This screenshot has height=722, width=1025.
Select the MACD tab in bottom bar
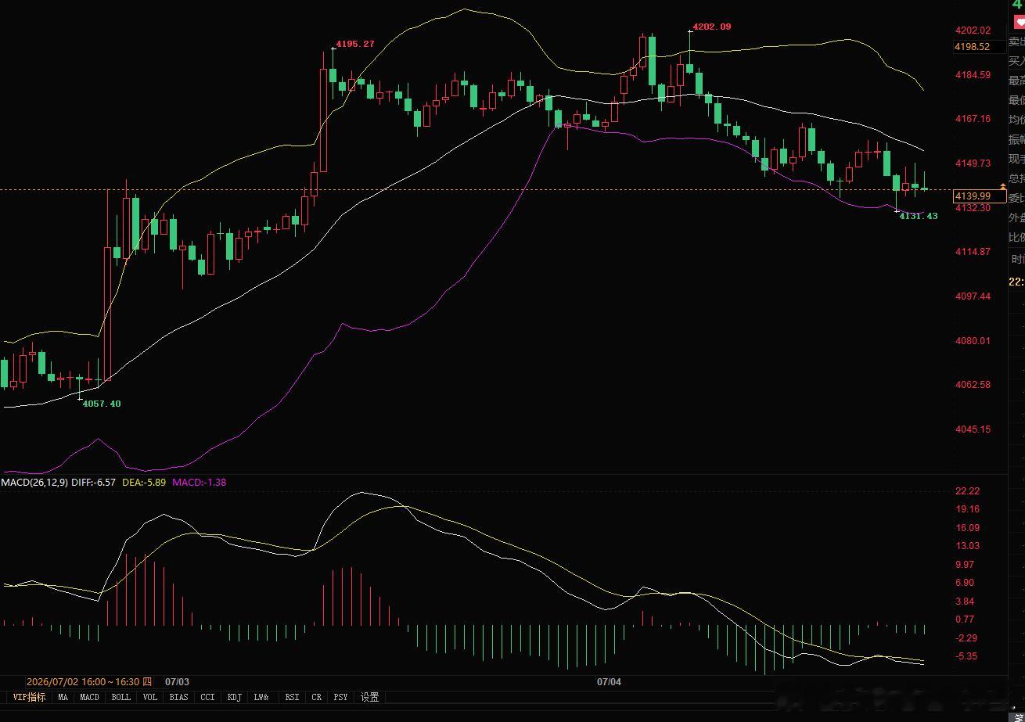(90, 697)
